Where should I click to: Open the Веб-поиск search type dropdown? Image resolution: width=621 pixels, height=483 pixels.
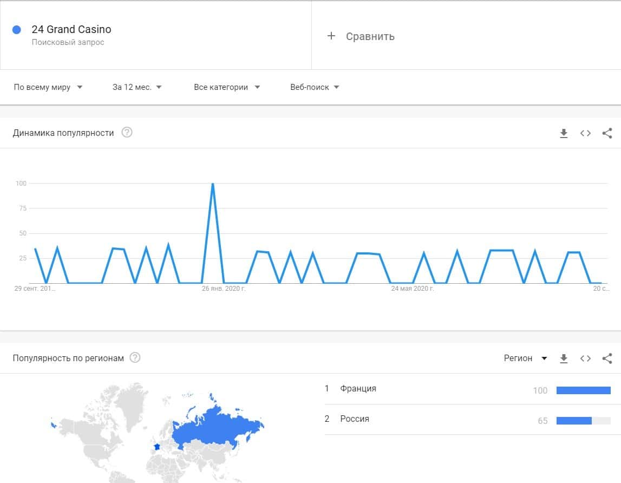[315, 87]
